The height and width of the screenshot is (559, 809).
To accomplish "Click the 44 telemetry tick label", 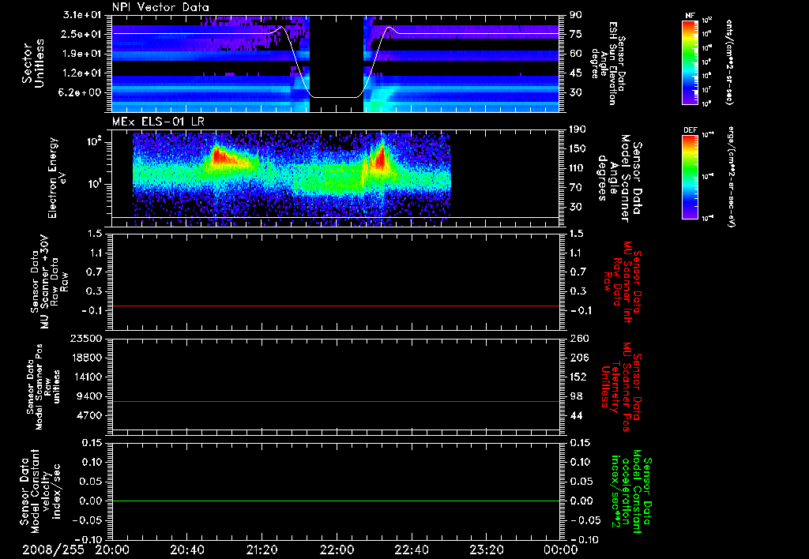I will coord(576,415).
